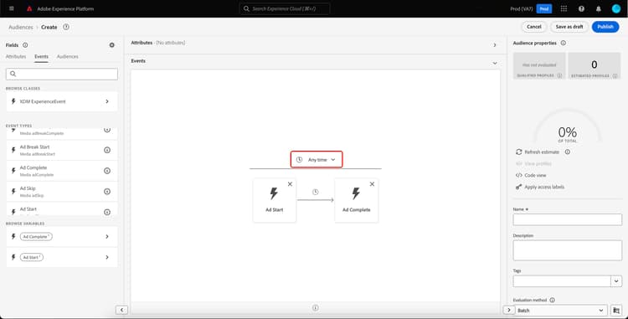Switch to the Audiences tab
Screen dimensions: 628x319
coord(67,56)
